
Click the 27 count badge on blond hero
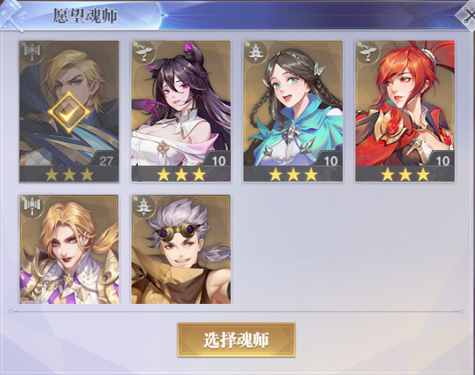(x=106, y=161)
